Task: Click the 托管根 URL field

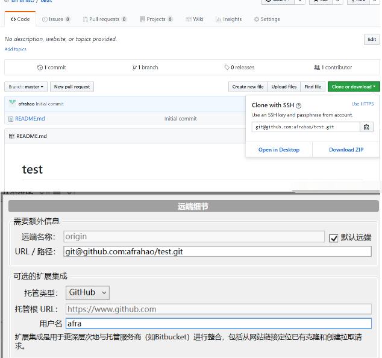Action: pos(219,309)
